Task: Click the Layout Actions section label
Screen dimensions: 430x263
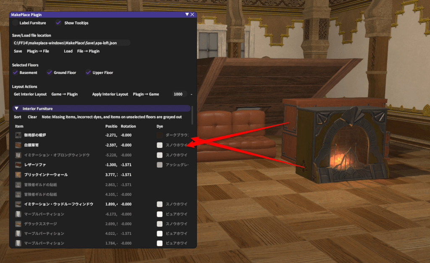Action: [25, 87]
